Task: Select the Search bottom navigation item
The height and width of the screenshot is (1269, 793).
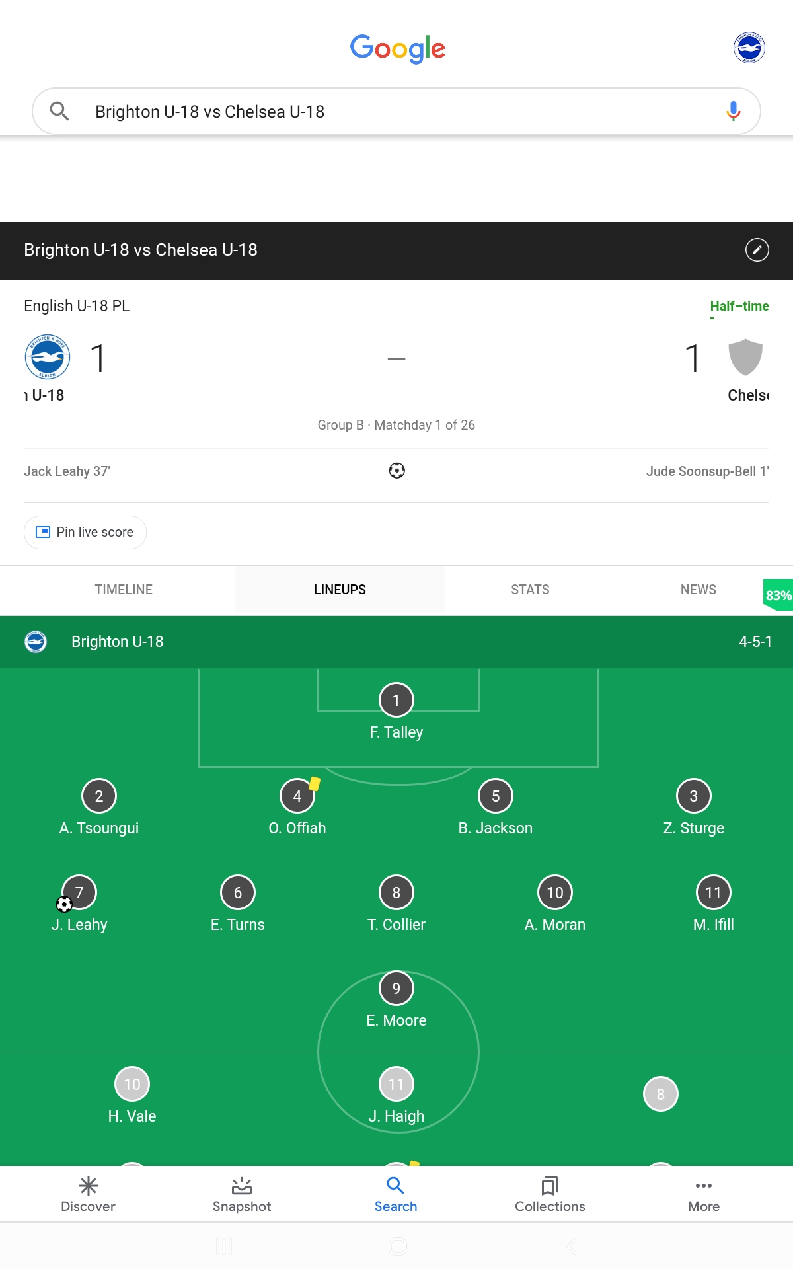Action: pyautogui.click(x=396, y=1194)
